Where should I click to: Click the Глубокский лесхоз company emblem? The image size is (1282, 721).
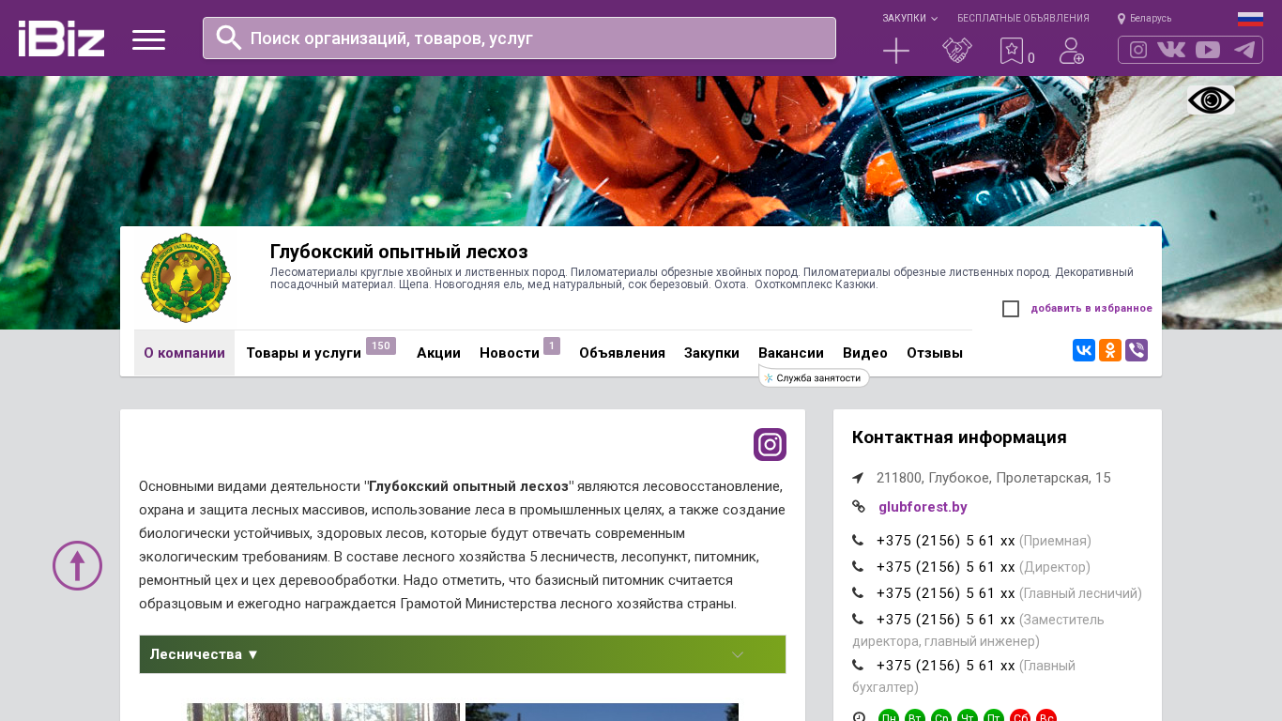[x=186, y=278]
